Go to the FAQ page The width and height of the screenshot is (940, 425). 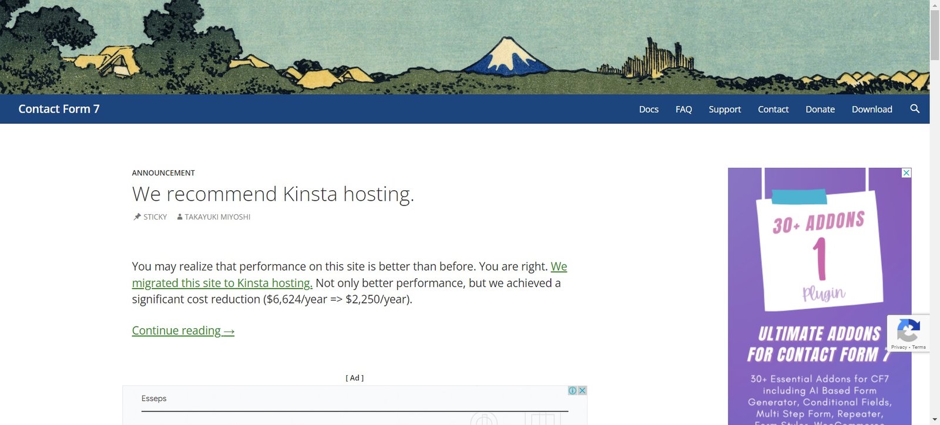click(684, 109)
